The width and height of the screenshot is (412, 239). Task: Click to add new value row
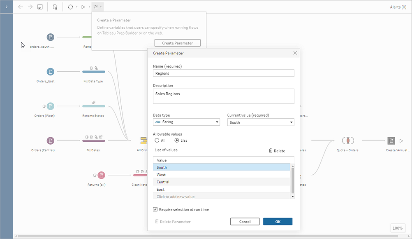click(x=222, y=197)
